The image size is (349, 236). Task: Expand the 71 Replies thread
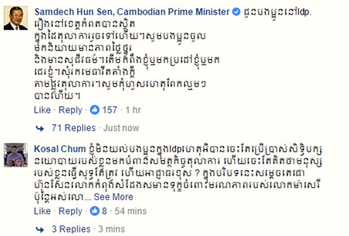tap(74, 128)
